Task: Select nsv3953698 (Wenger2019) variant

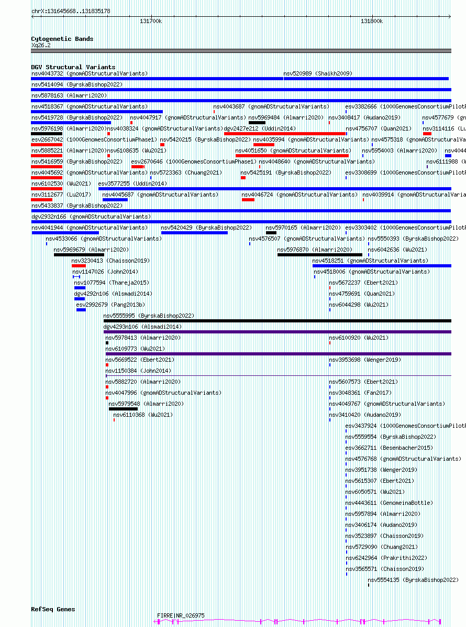Action: coord(365,360)
